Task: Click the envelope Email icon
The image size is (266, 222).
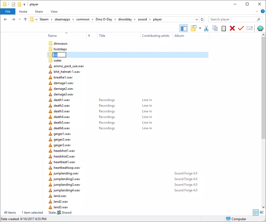Action: (x=249, y=28)
